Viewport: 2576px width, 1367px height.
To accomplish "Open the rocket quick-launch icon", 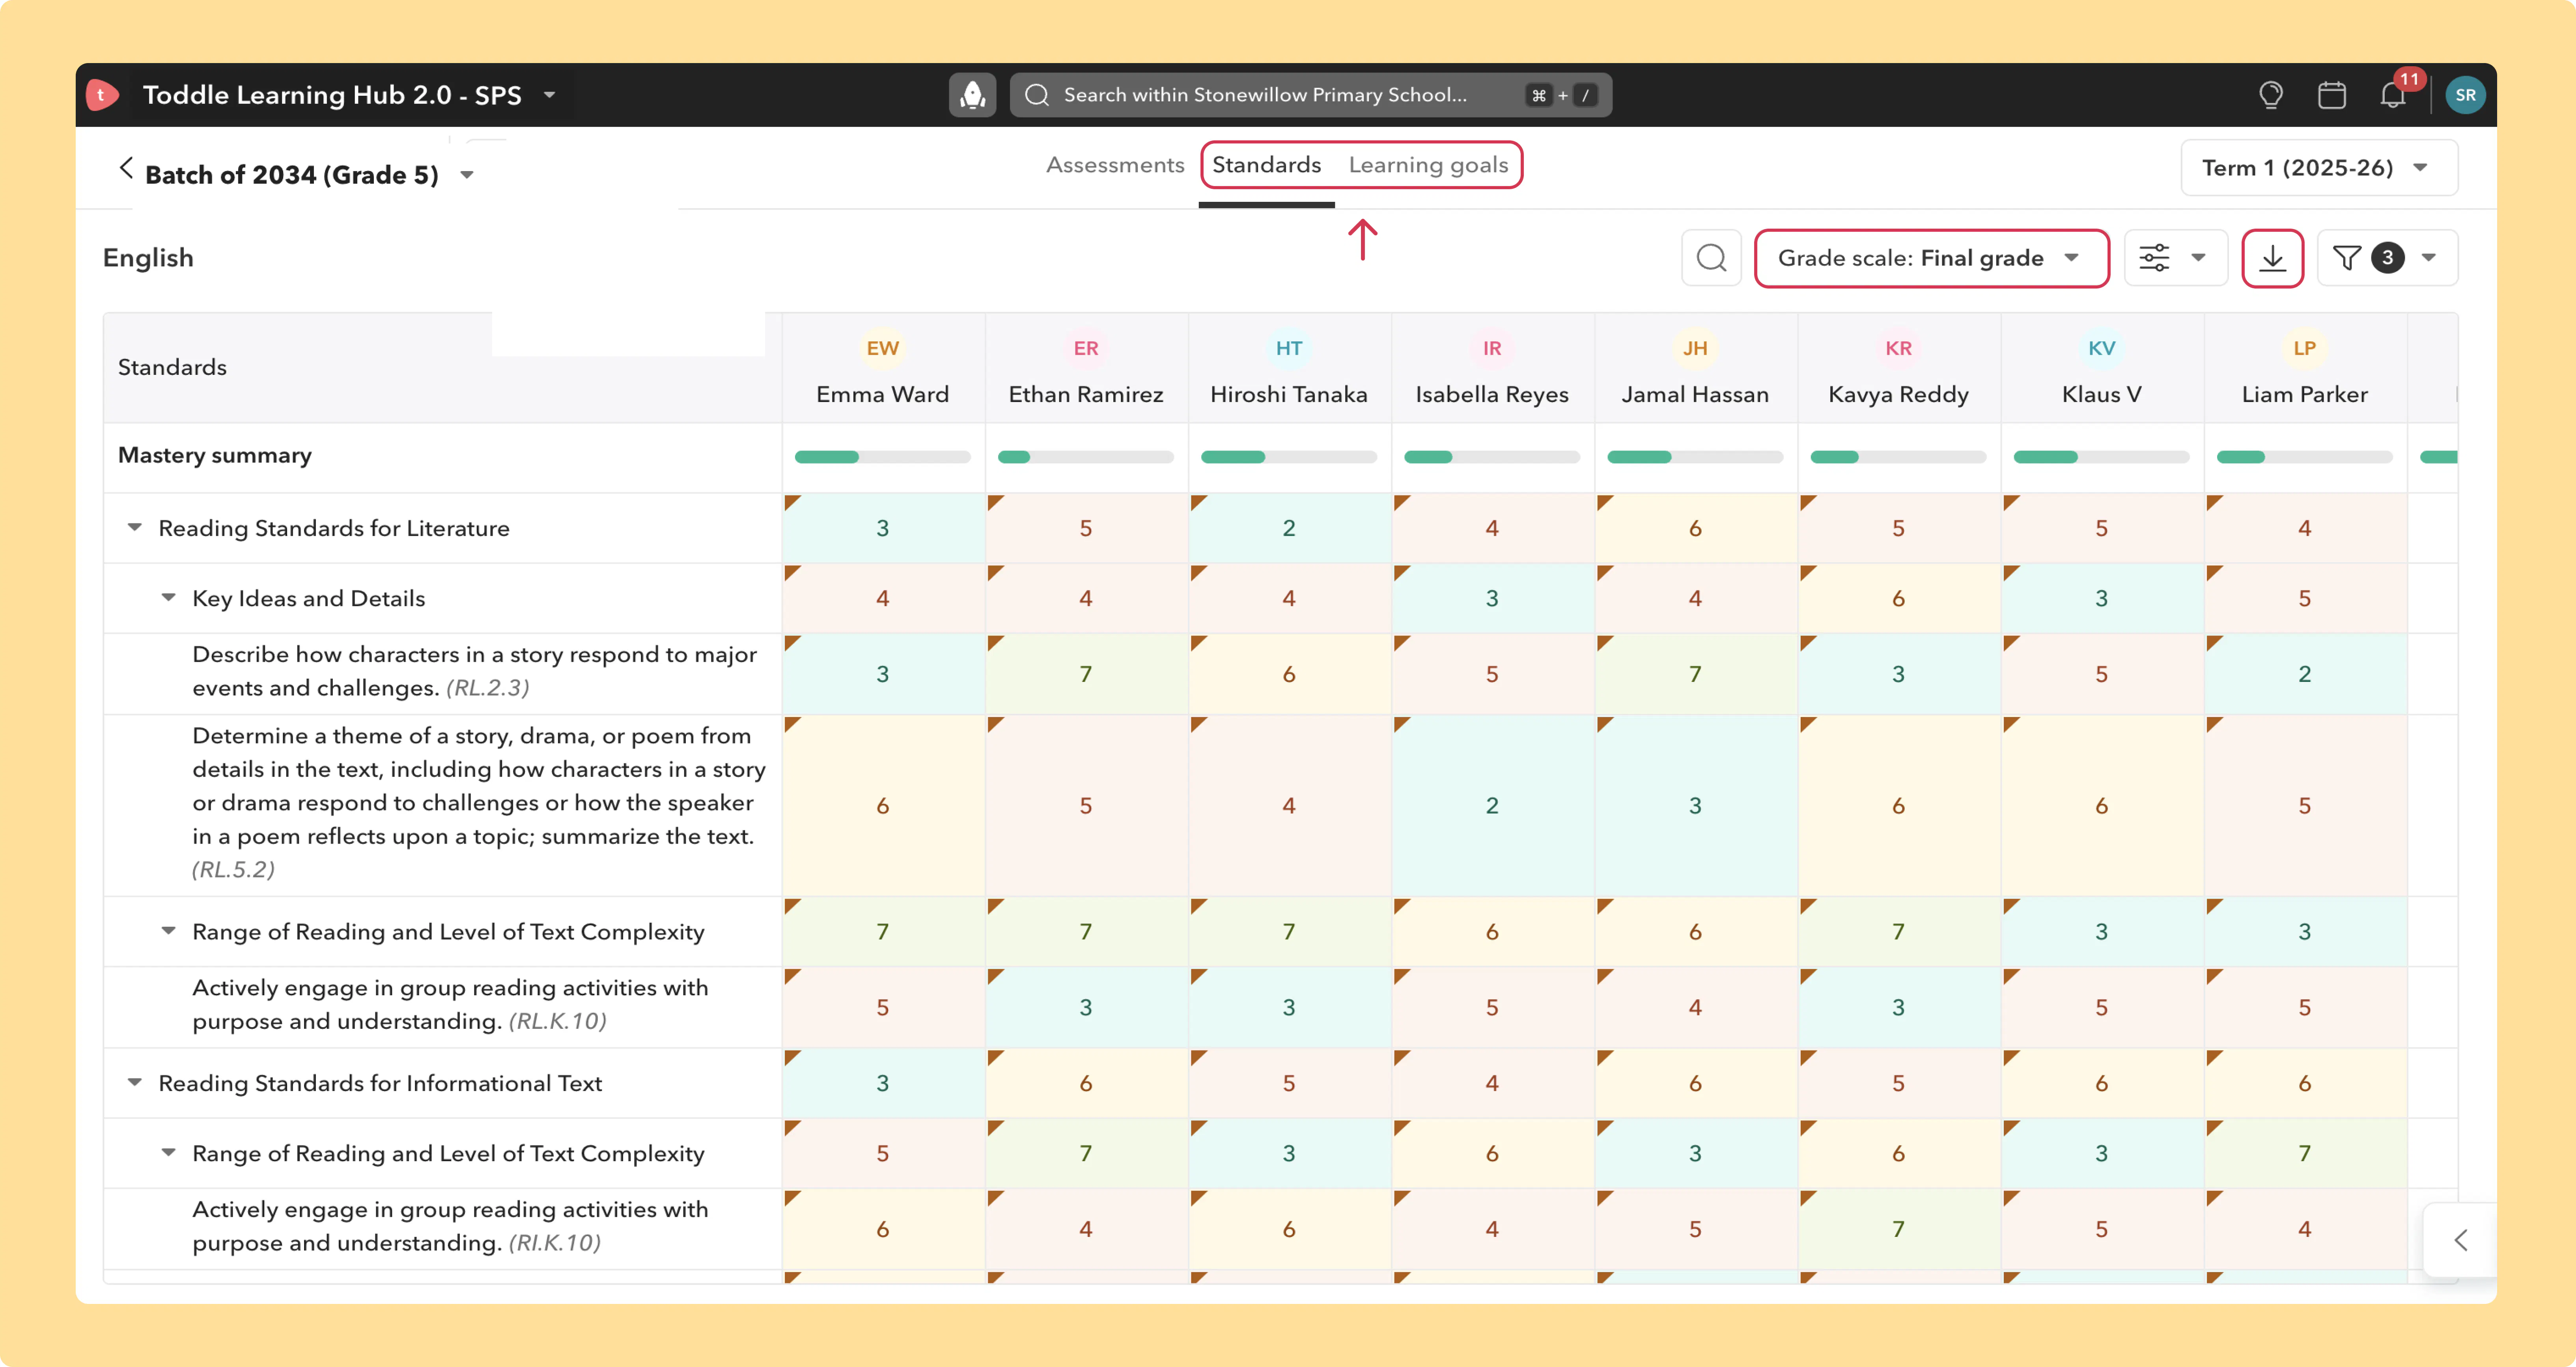I will tap(972, 95).
